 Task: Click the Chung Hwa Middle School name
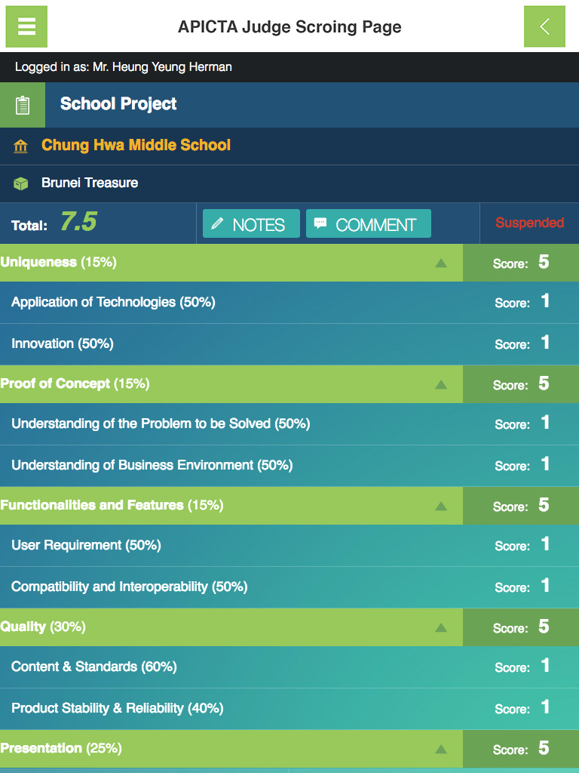[136, 145]
